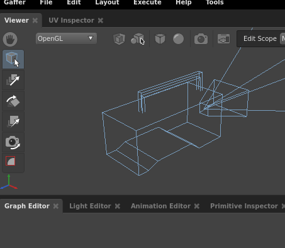Switch to the UV Inspector tab
The image size is (285, 248).
click(x=71, y=20)
